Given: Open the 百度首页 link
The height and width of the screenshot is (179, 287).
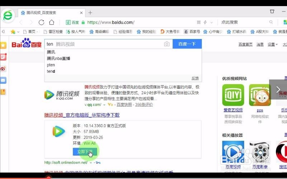Looking at the screenshot, I should click(x=245, y=44).
